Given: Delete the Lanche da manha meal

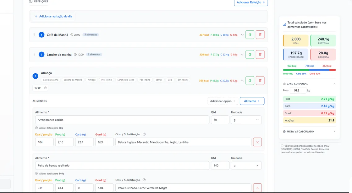Looking at the screenshot, I should point(260,55).
